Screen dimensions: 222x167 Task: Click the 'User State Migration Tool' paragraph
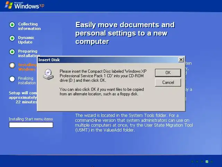tap(134, 123)
